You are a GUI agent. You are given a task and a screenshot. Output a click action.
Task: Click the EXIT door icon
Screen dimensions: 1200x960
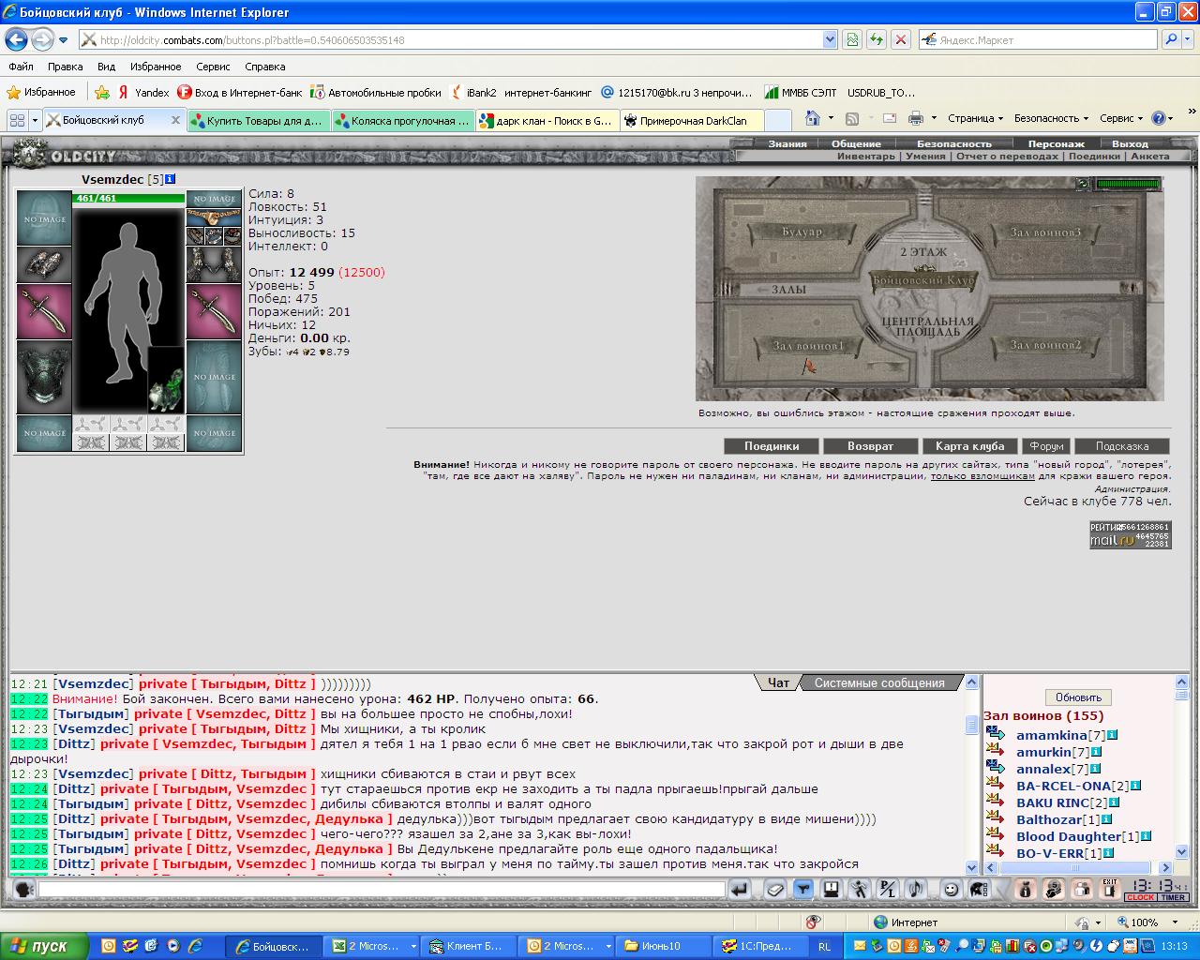[x=1110, y=888]
